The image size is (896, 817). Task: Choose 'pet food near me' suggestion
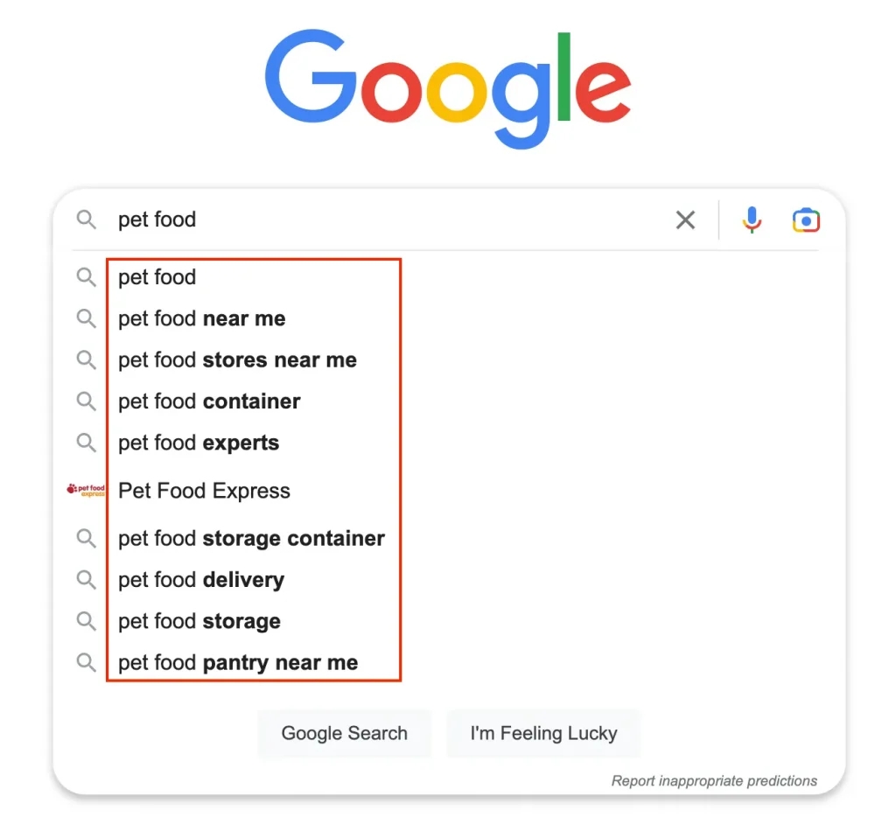(202, 318)
